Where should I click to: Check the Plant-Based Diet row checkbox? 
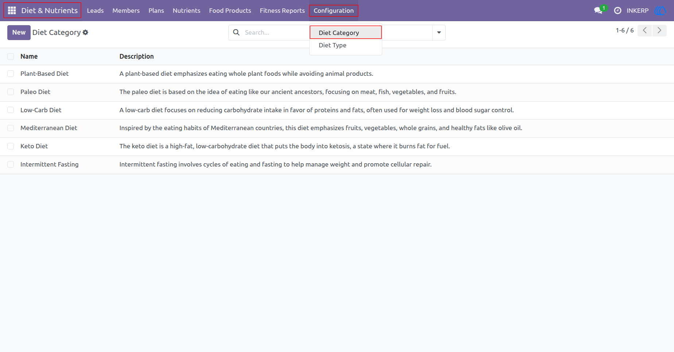(11, 74)
